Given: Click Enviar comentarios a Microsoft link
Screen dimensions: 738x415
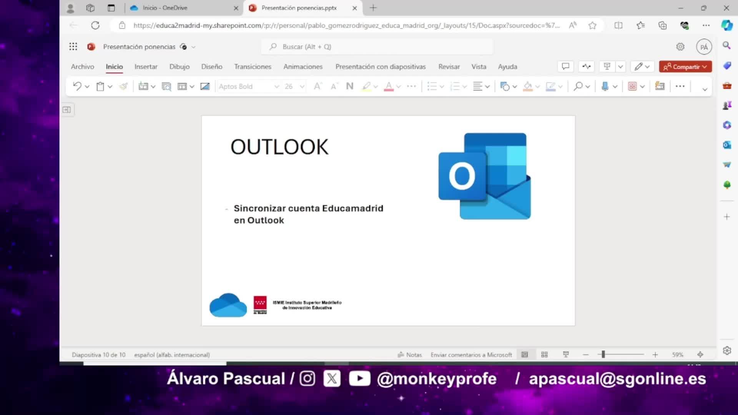Looking at the screenshot, I should point(471,355).
